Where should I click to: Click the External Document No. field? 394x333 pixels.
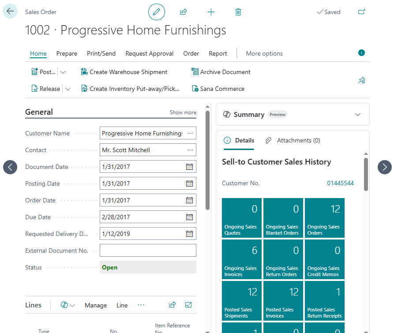tap(148, 251)
